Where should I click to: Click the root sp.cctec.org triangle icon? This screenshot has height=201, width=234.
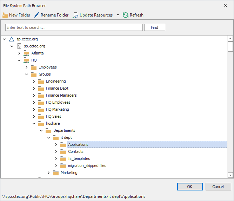tap(12, 39)
